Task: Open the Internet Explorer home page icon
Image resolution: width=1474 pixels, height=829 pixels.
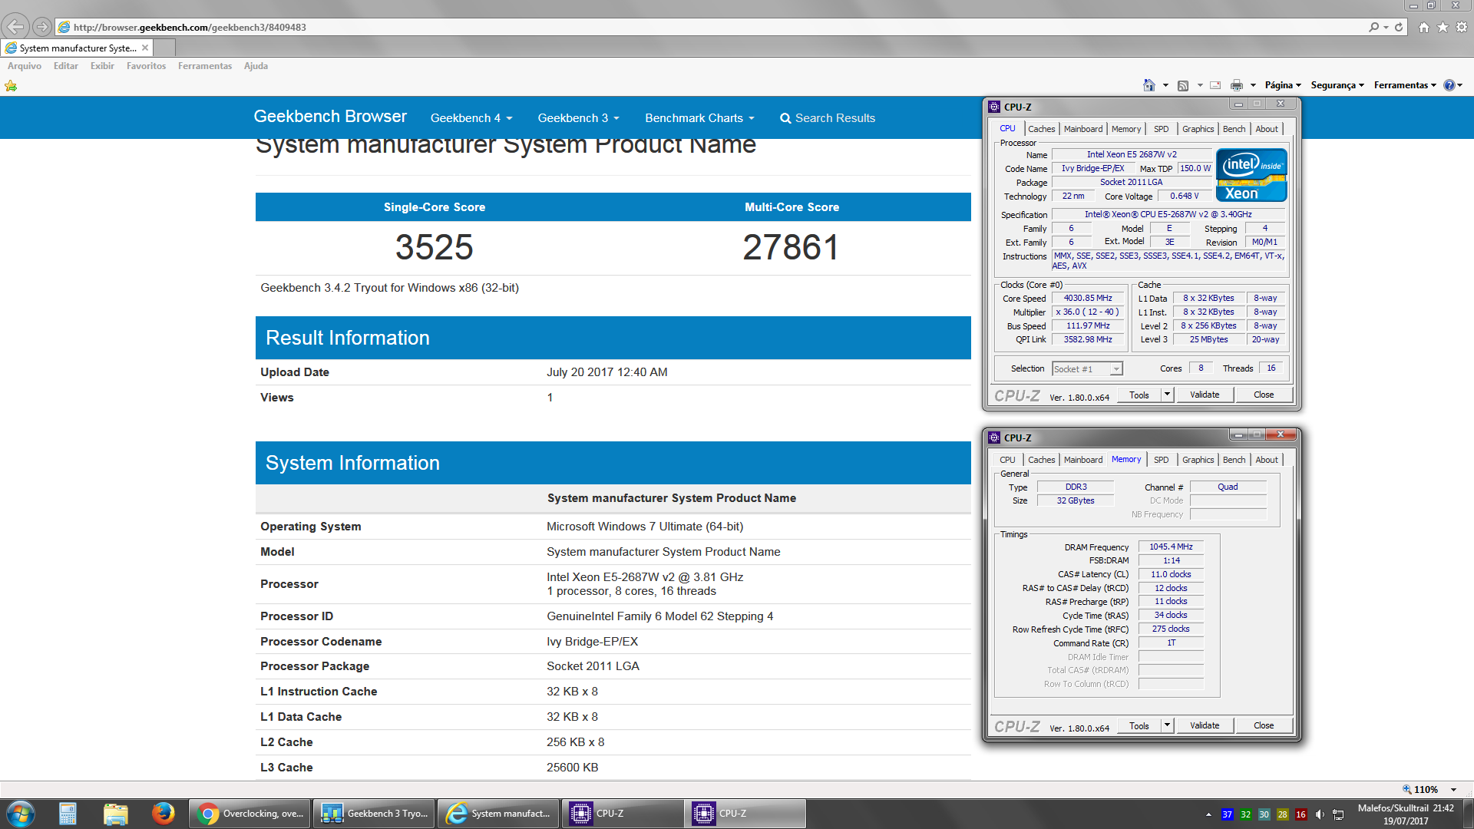Action: click(x=1424, y=27)
